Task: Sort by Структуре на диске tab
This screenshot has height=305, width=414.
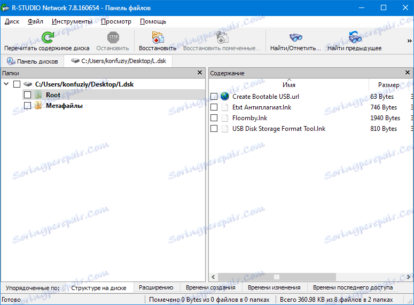Action: click(x=99, y=288)
